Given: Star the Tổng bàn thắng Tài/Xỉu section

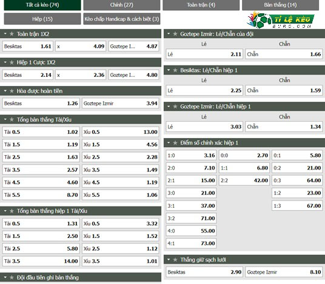Looking at the screenshot, I should (x=12, y=119).
